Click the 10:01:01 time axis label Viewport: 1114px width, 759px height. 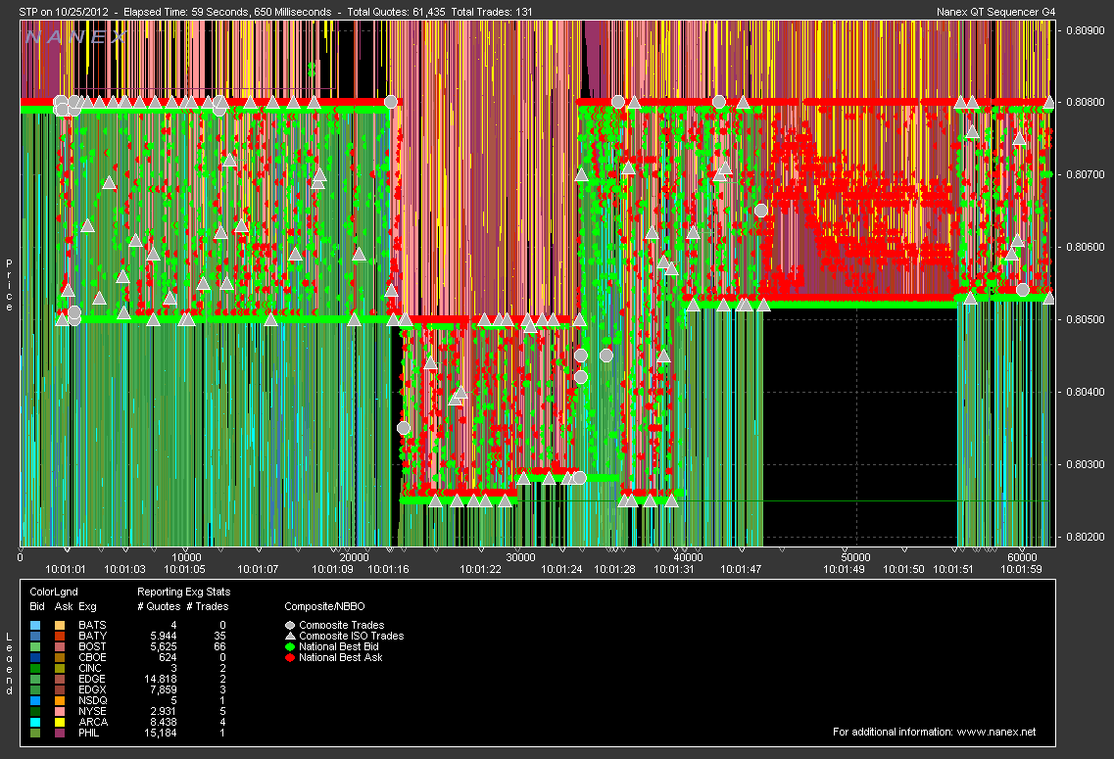[66, 569]
